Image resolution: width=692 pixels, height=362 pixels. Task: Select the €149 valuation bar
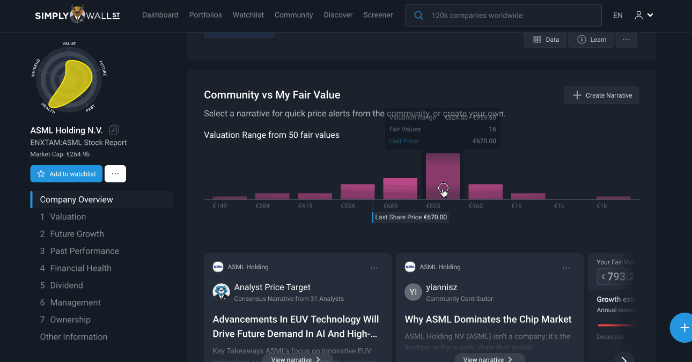[230, 198]
